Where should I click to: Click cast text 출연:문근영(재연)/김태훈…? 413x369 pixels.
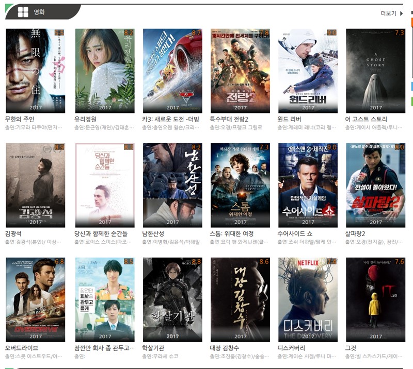104,128
